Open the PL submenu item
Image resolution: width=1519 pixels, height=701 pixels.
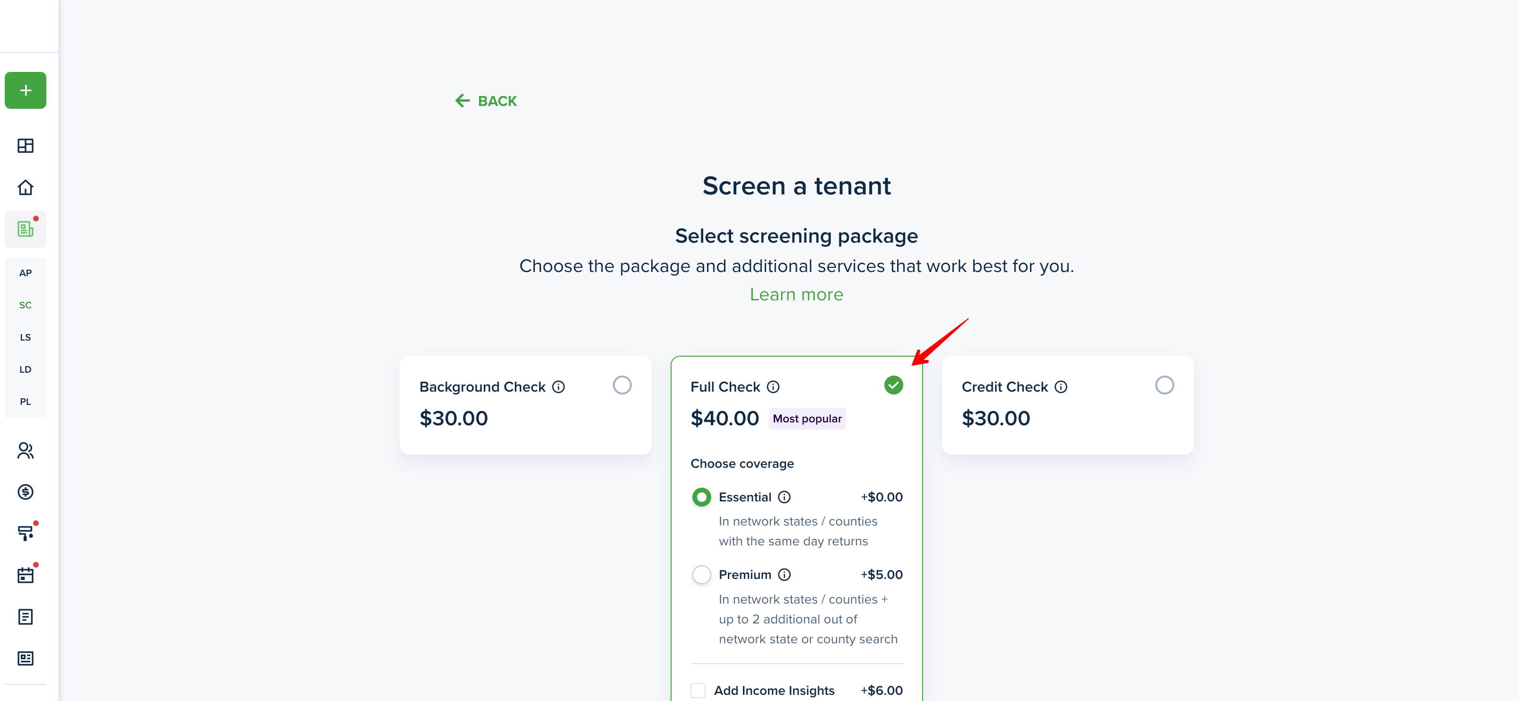tap(26, 402)
